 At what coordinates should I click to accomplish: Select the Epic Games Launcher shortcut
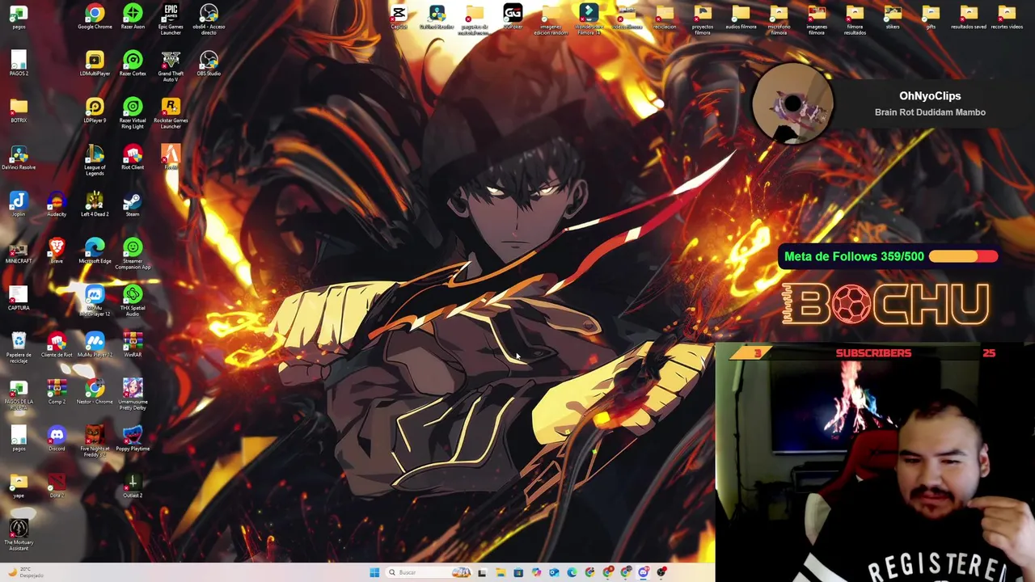(x=171, y=19)
